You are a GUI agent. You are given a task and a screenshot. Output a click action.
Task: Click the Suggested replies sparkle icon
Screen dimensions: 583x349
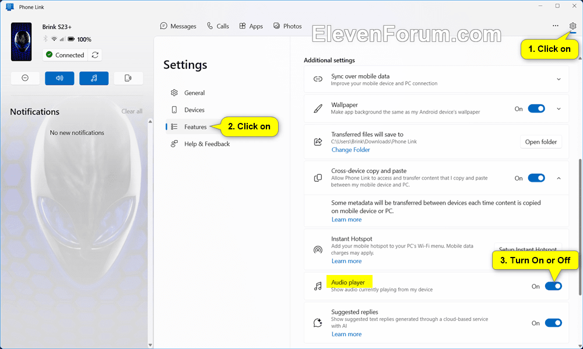click(318, 323)
